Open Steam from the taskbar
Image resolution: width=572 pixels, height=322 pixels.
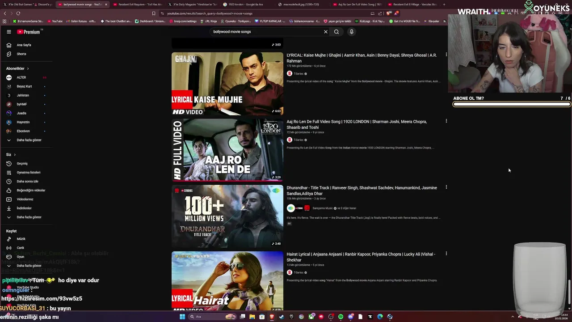(x=282, y=317)
